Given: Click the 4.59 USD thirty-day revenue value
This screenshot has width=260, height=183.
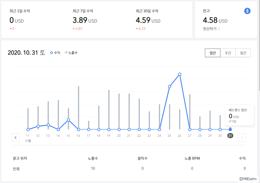Looking at the screenshot, I should click(x=148, y=20).
